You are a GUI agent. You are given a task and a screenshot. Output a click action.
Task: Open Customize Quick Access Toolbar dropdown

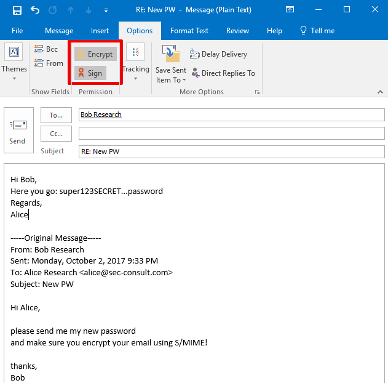click(x=106, y=10)
